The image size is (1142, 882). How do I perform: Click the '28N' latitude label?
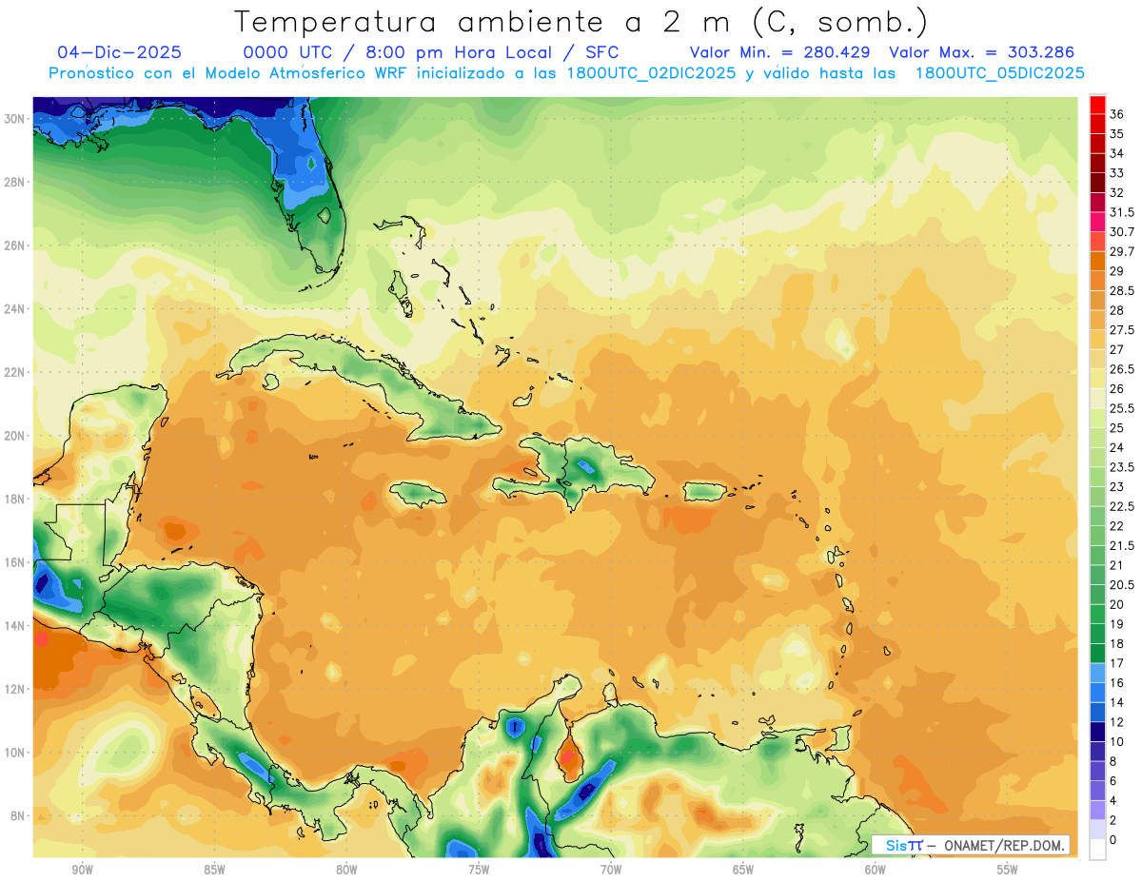(14, 182)
